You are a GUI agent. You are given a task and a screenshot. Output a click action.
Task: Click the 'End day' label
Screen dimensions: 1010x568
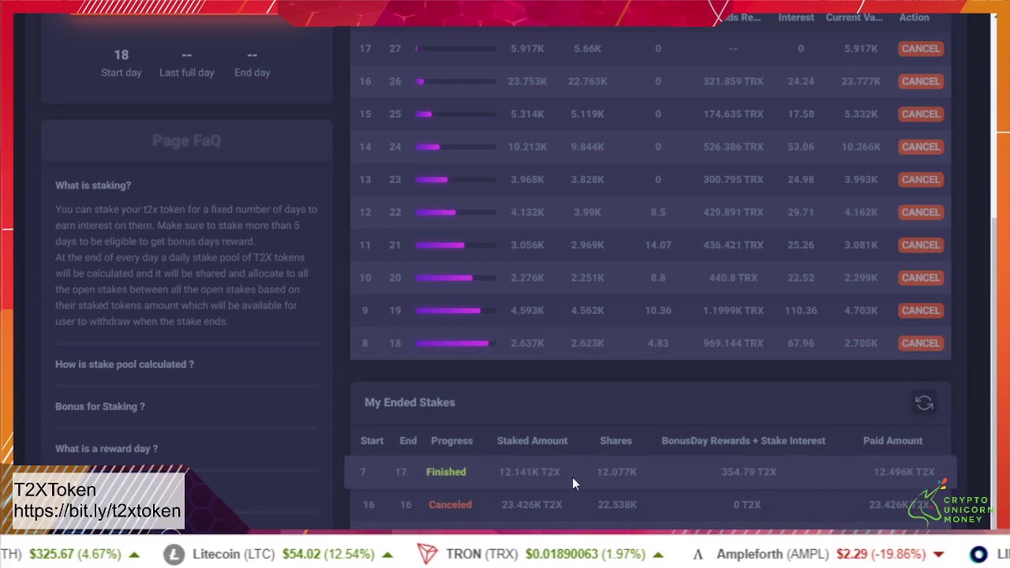click(x=252, y=73)
